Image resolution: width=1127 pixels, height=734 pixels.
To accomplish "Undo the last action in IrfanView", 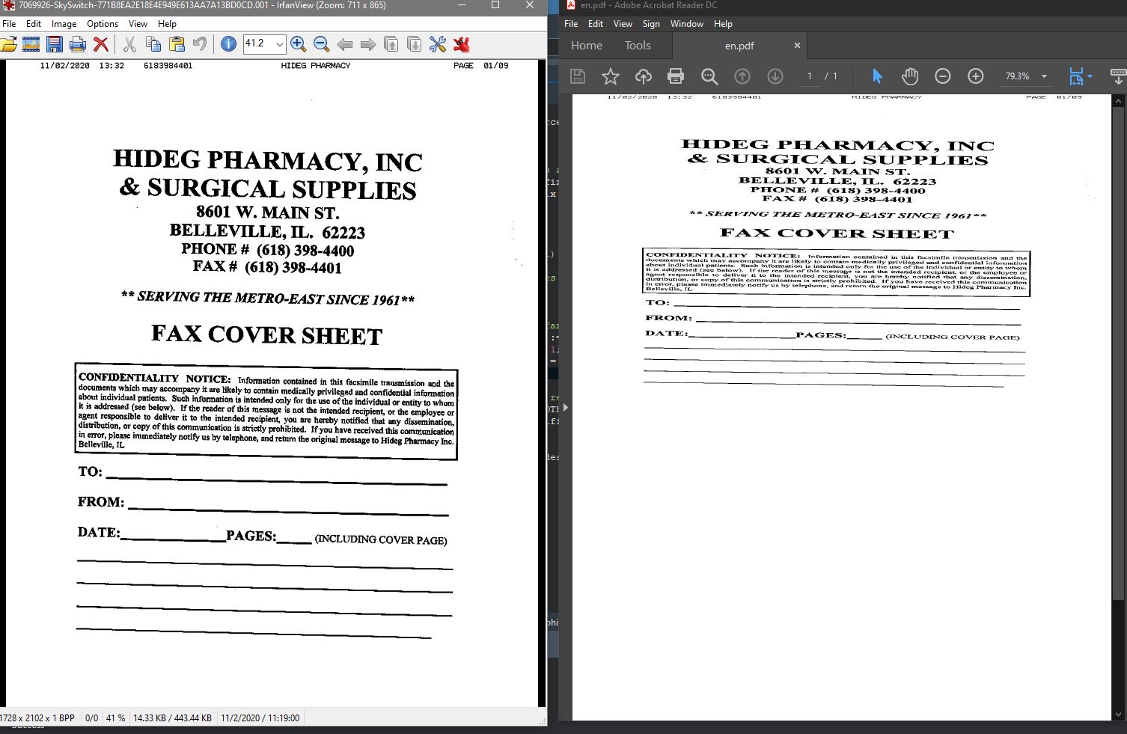I will tap(200, 44).
